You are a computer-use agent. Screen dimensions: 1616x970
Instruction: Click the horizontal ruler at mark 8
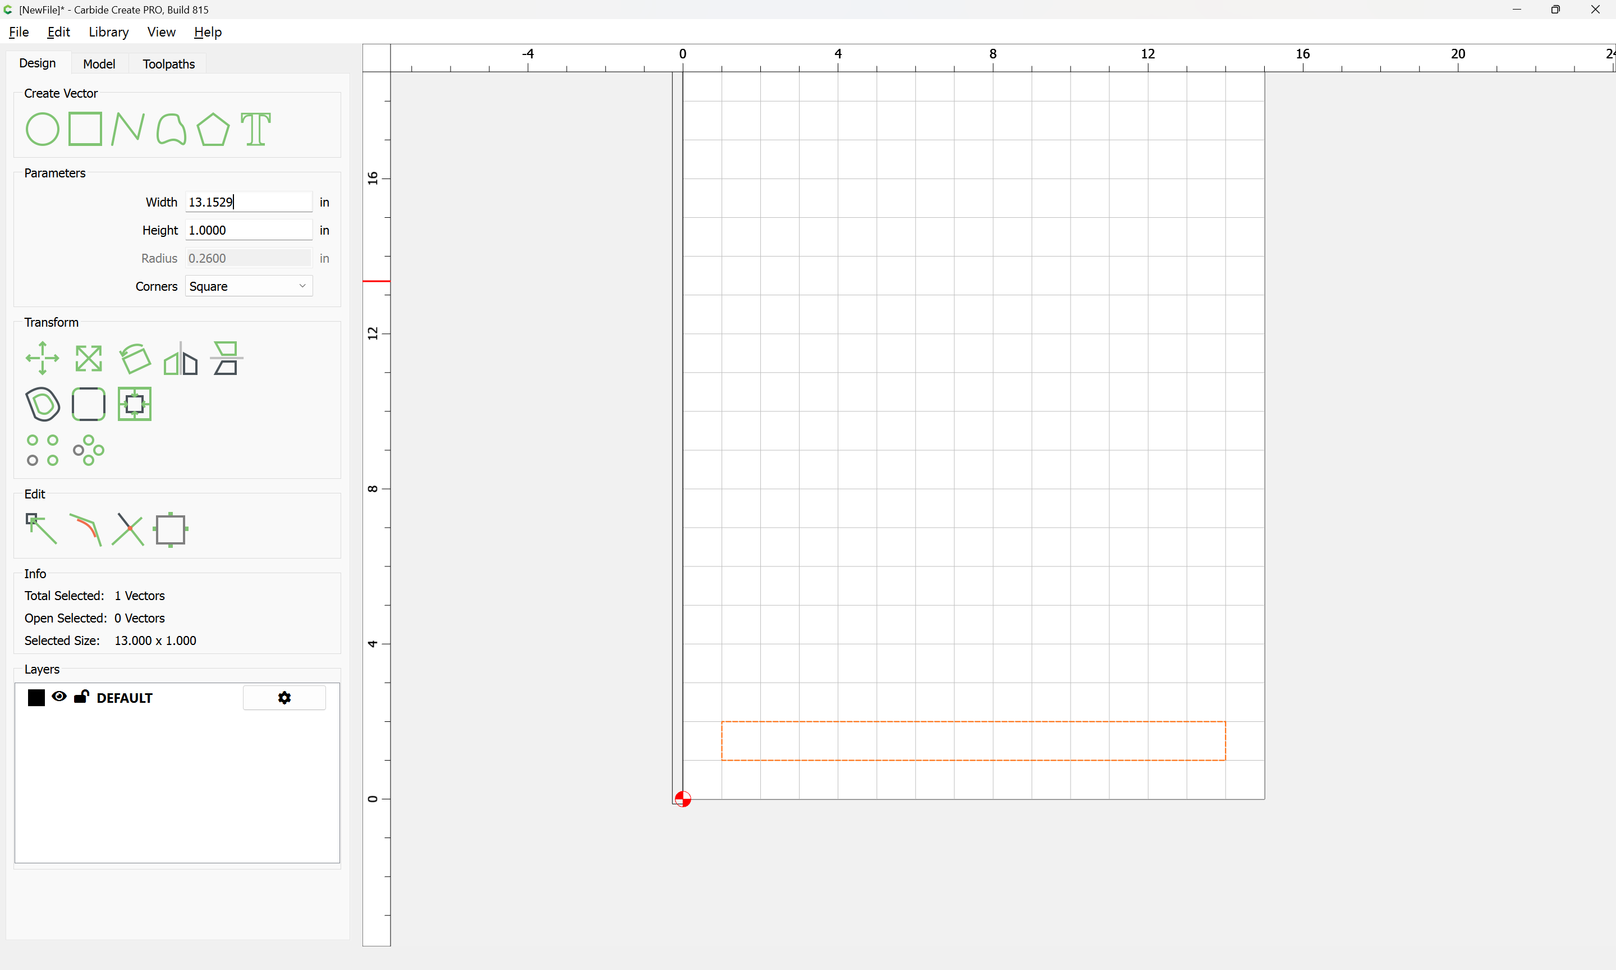(x=993, y=55)
